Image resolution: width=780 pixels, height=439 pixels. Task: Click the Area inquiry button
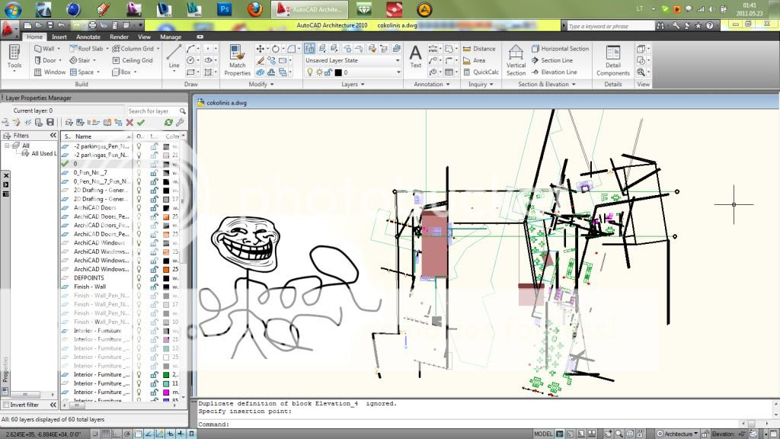pos(474,60)
